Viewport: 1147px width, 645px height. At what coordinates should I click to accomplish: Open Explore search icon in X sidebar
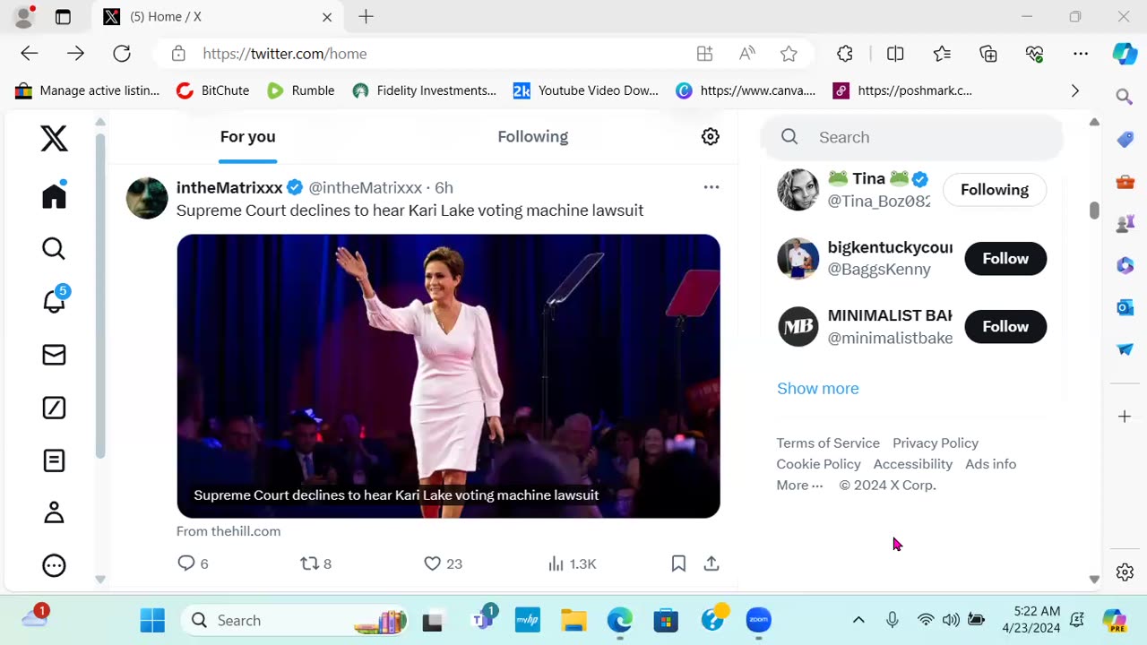pos(54,248)
